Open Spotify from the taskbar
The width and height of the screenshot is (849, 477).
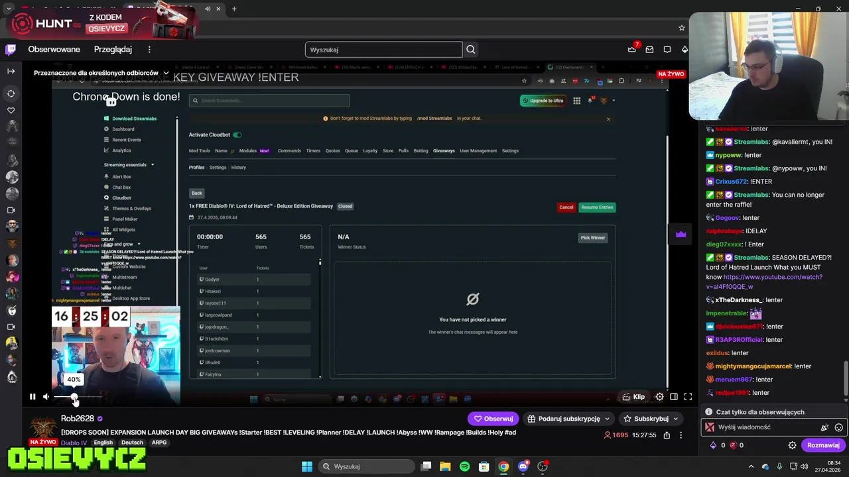464,466
